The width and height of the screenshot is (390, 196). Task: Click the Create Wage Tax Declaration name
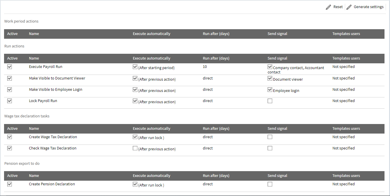pos(53,137)
